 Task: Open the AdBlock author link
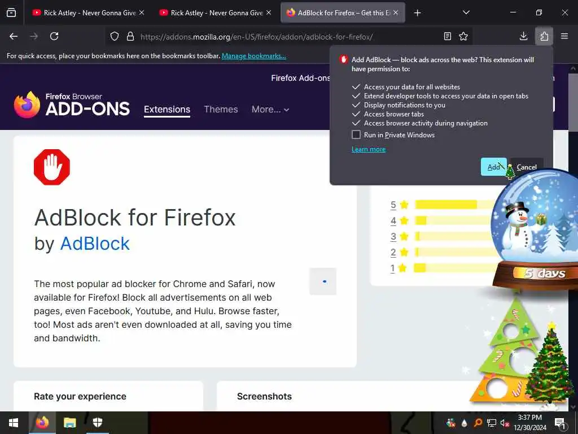click(95, 244)
